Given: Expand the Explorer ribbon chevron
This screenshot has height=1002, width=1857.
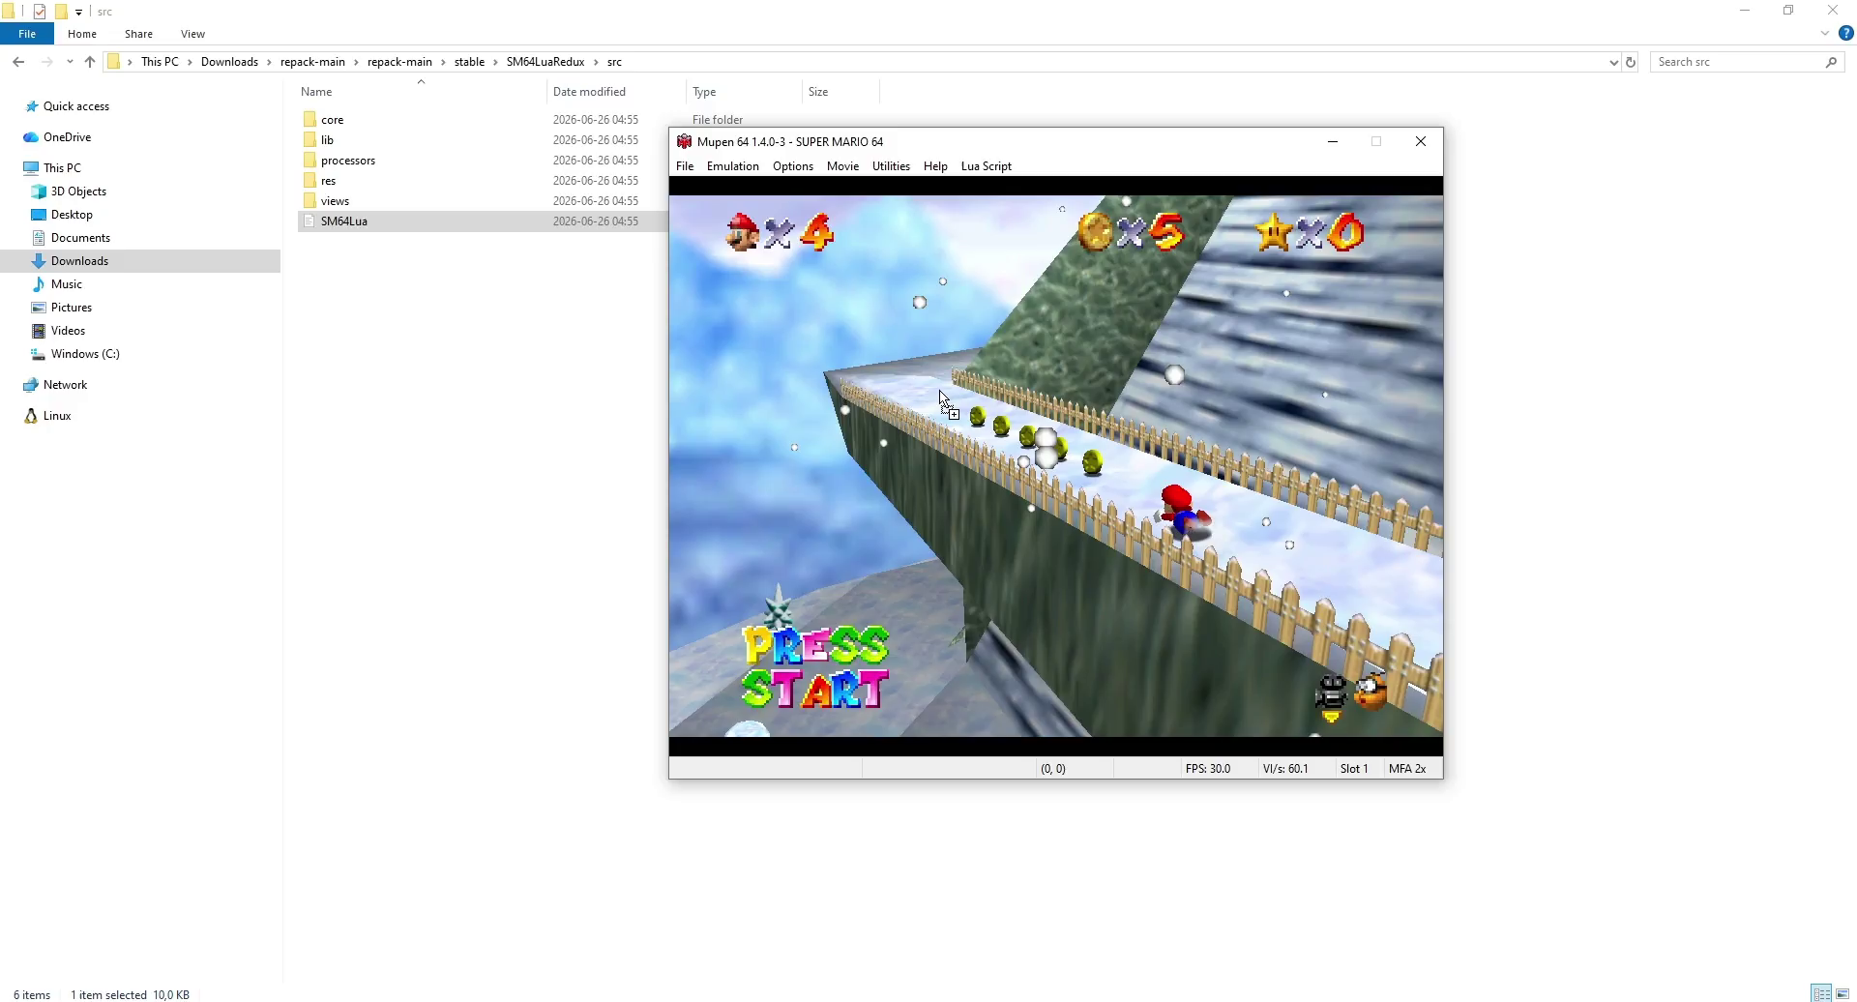Looking at the screenshot, I should pyautogui.click(x=1825, y=33).
